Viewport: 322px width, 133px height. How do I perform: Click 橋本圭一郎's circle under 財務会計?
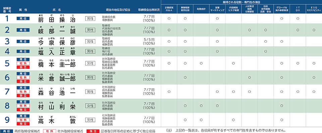(201, 63)
